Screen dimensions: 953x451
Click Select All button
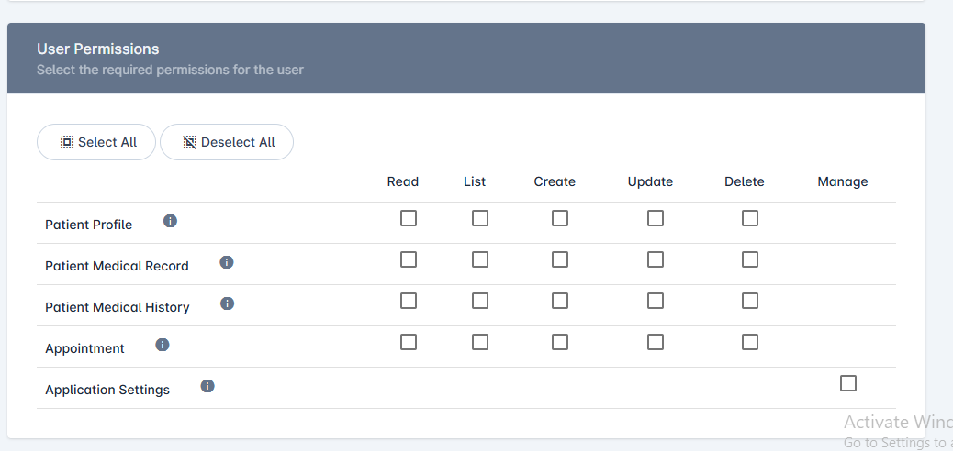click(x=96, y=142)
